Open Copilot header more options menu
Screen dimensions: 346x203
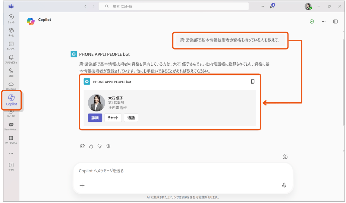(x=323, y=21)
